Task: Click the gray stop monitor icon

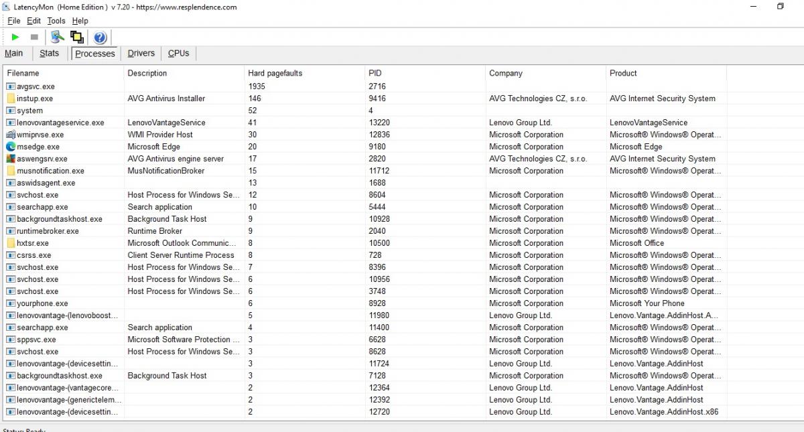Action: click(34, 37)
